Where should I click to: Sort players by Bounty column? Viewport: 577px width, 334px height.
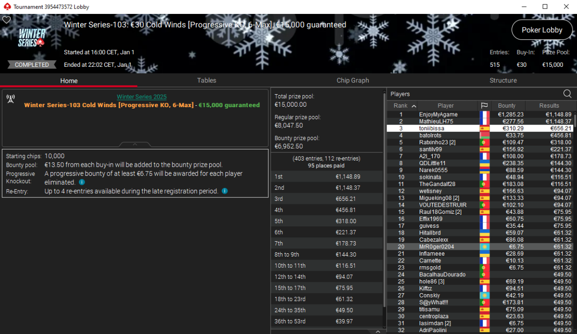click(506, 106)
